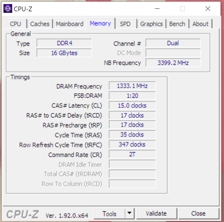Open the Caches tab
Screen dimensions: 224x222
point(40,24)
